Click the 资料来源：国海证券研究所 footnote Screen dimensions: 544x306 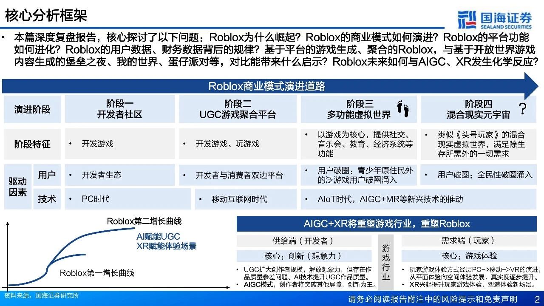pos(41,295)
